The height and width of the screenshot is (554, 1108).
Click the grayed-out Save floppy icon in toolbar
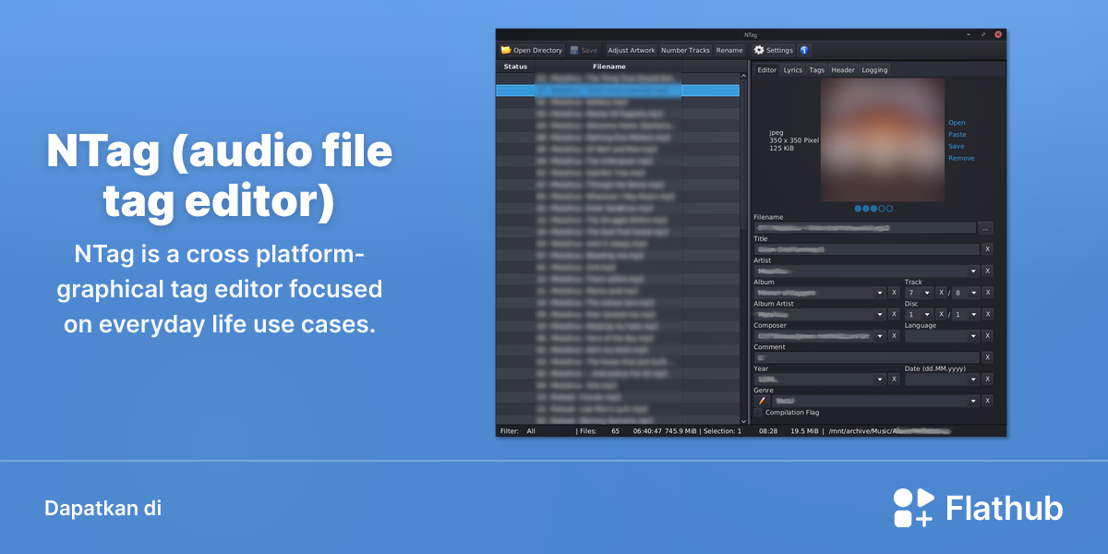[574, 50]
